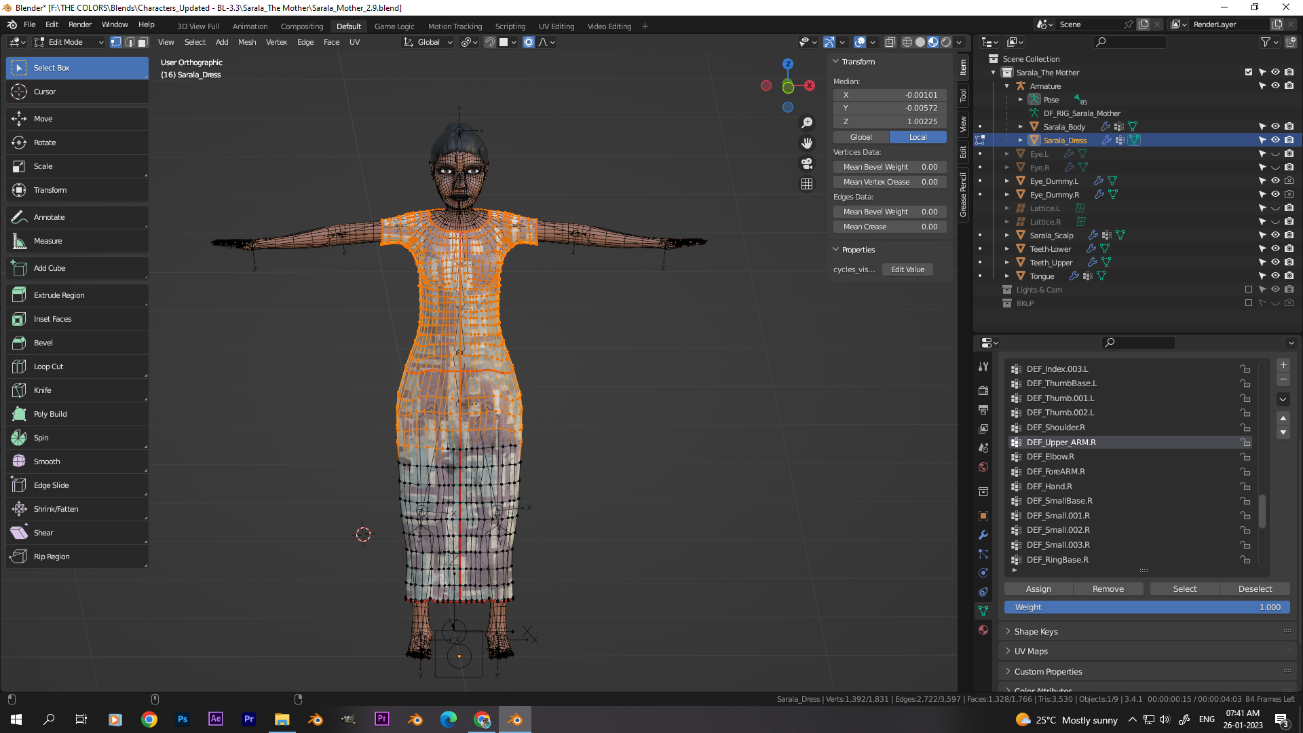Hide Sarala_Body in viewport
The height and width of the screenshot is (733, 1303).
1275,127
